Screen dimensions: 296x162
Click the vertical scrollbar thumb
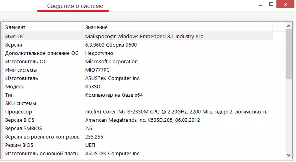tap(288, 54)
